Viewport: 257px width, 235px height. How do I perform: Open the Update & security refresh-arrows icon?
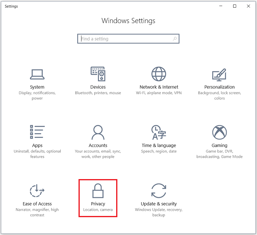point(159,191)
